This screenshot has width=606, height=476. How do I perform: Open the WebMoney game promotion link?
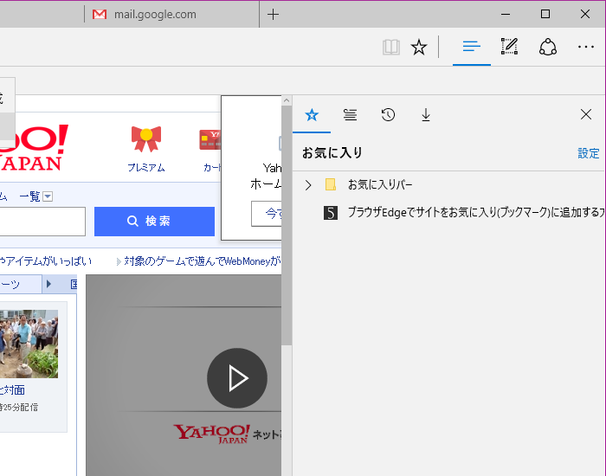(x=202, y=261)
